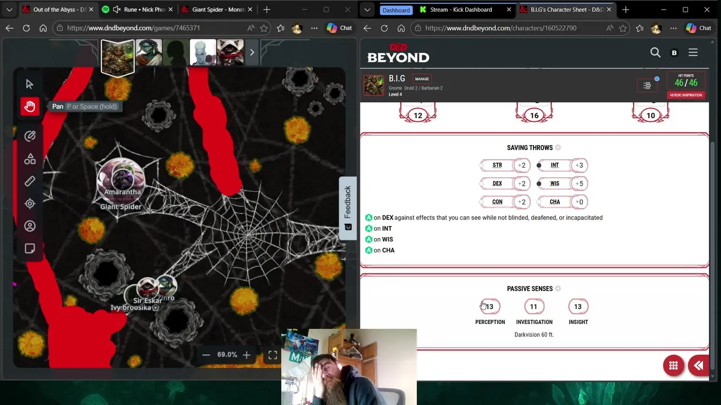
Task: Show next characters with portrait arrow
Action: point(252,52)
